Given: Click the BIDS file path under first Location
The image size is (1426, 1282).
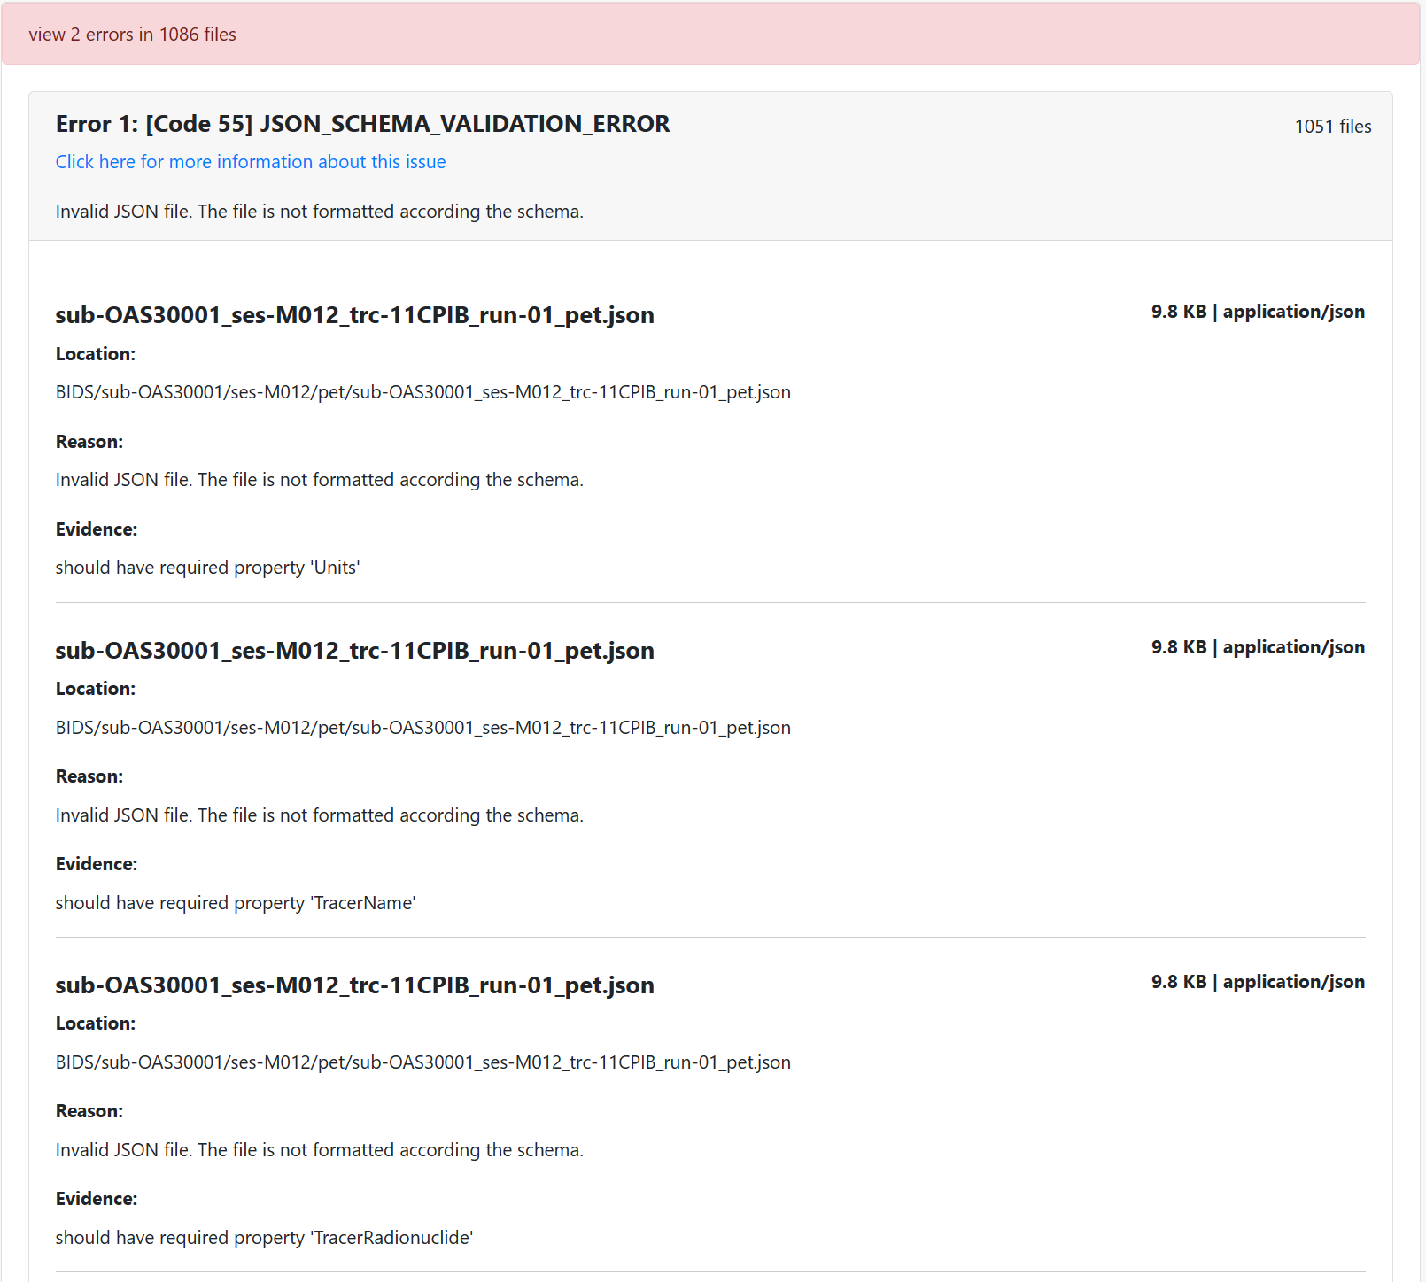Looking at the screenshot, I should (x=422, y=391).
